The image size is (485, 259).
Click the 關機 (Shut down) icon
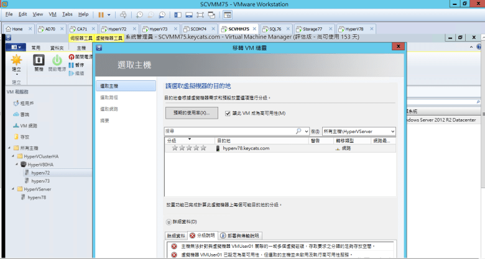pos(38,61)
